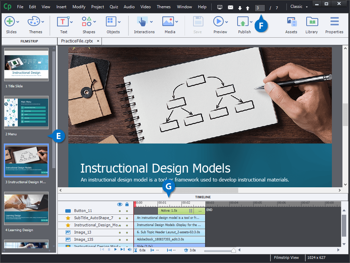Screen dimensions: 350x263
Task: Click the Publish button
Action: (x=242, y=22)
